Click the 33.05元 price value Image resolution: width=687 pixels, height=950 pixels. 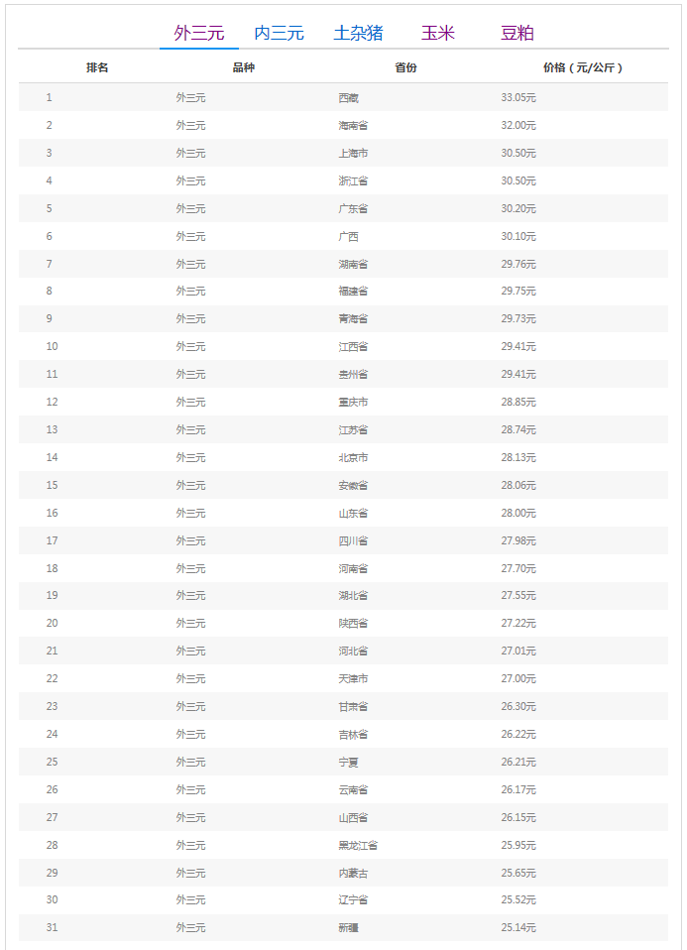pos(518,98)
